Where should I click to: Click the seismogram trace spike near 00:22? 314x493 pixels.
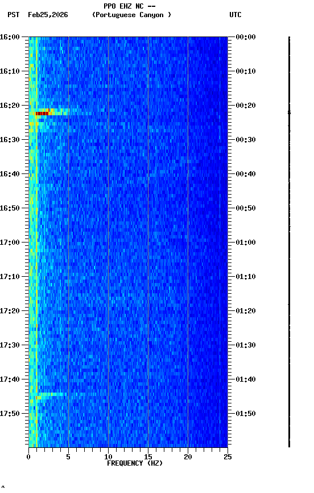(x=289, y=112)
